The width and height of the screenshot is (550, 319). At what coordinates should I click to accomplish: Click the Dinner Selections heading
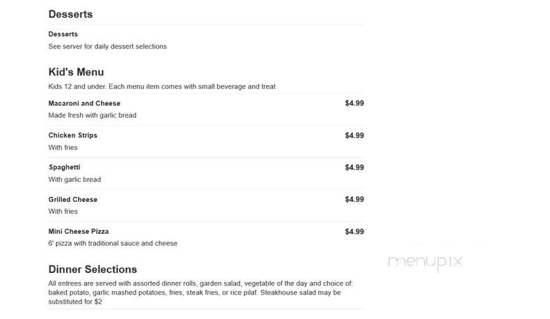pos(93,269)
